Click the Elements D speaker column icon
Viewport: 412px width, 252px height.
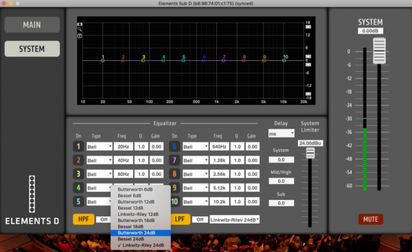[32, 194]
